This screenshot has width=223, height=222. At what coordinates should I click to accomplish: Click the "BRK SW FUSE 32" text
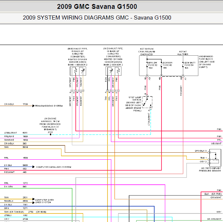153,64
